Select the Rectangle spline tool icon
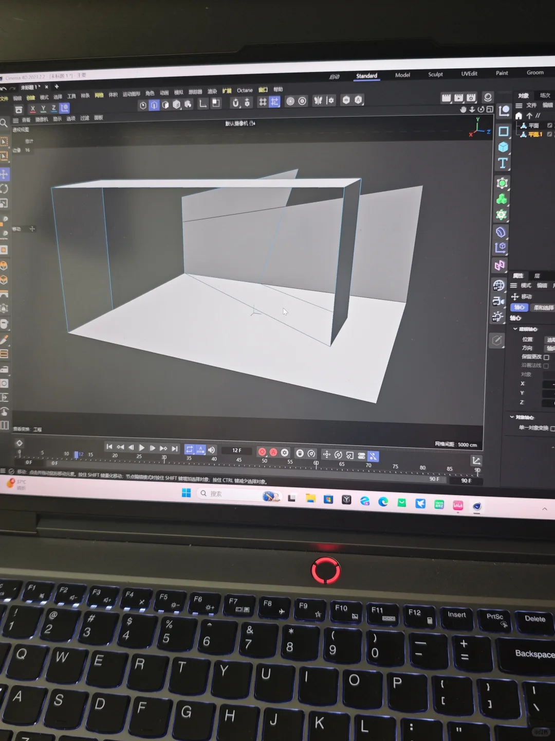The height and width of the screenshot is (741, 555). [x=504, y=131]
